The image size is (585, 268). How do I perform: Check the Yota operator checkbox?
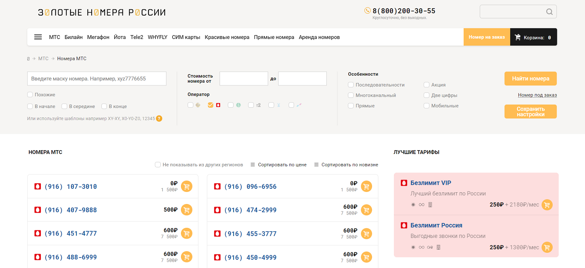(271, 105)
